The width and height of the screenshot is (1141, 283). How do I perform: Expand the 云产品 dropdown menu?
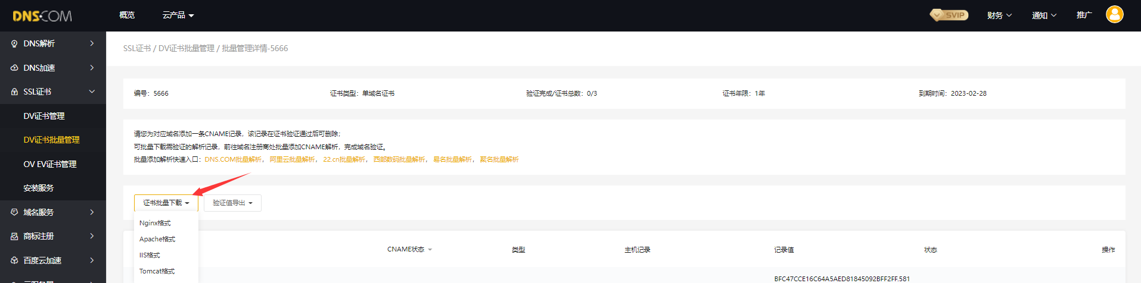pos(178,15)
